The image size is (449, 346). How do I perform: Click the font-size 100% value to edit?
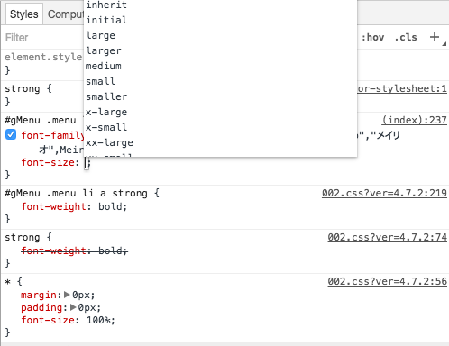click(99, 320)
